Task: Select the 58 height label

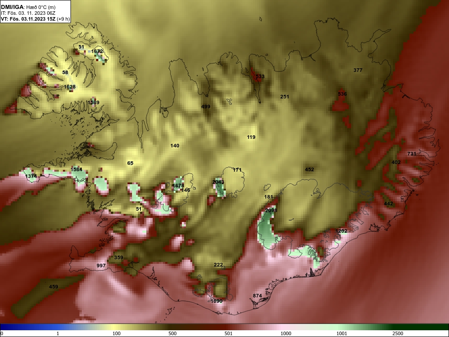Action: click(65, 72)
